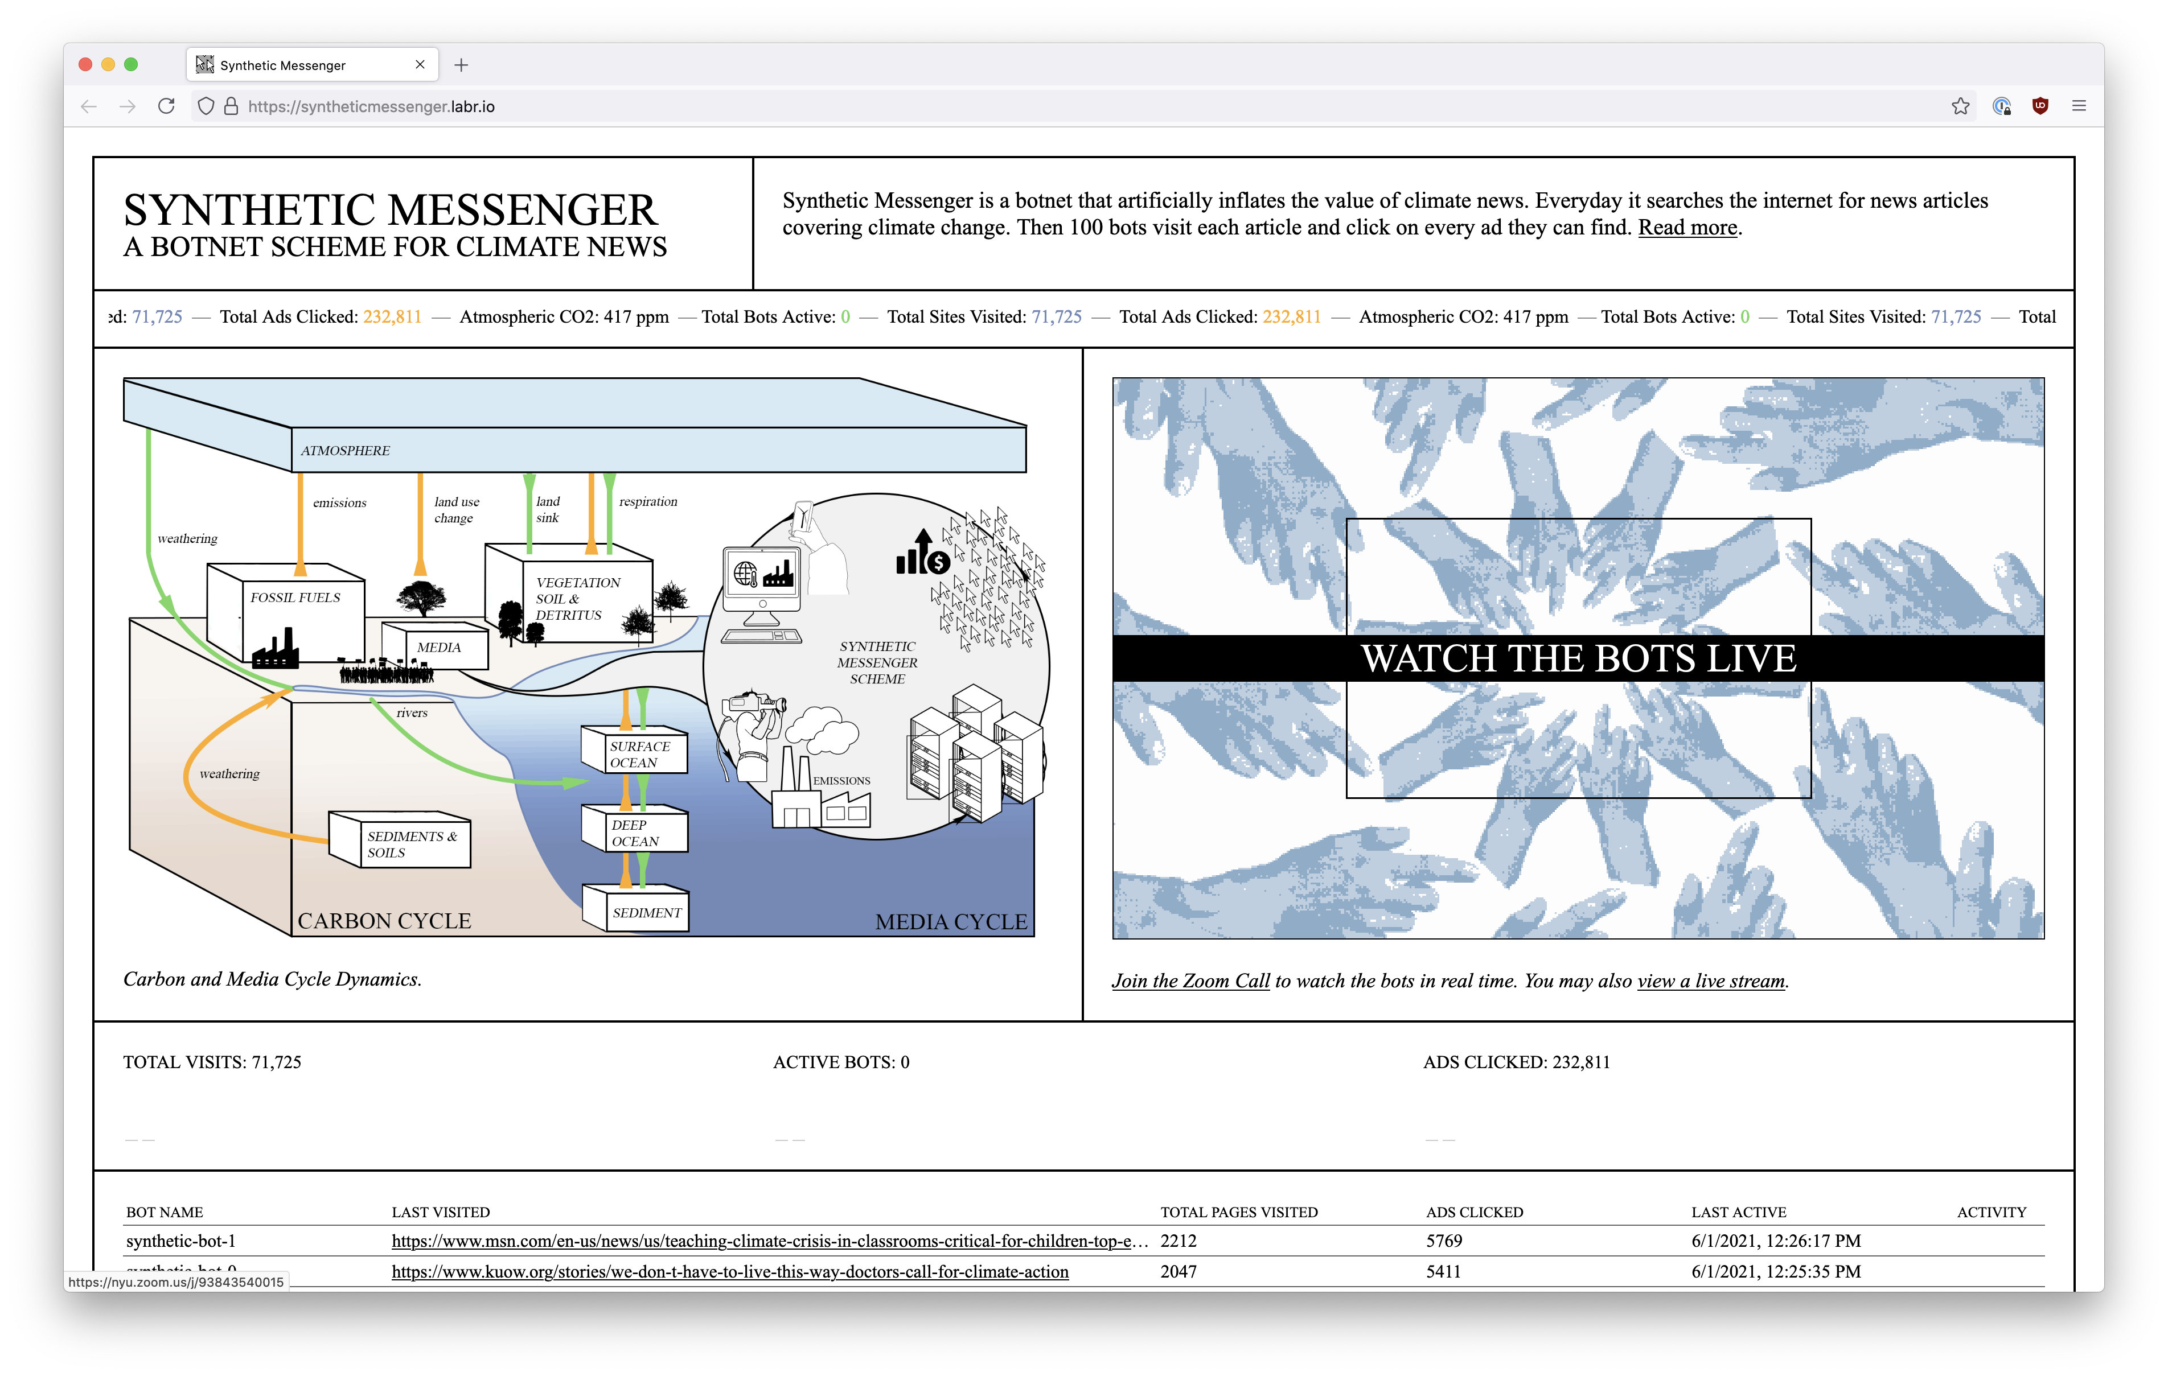Open the kuow.org doctors climate action link

click(730, 1272)
